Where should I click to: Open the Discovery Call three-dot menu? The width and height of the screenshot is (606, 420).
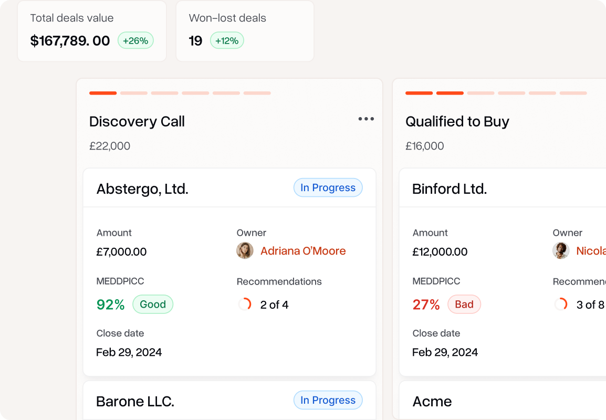pos(366,119)
